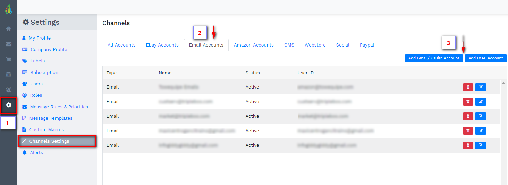
Task: Open the bank building sidebar icon
Action: coord(9,75)
